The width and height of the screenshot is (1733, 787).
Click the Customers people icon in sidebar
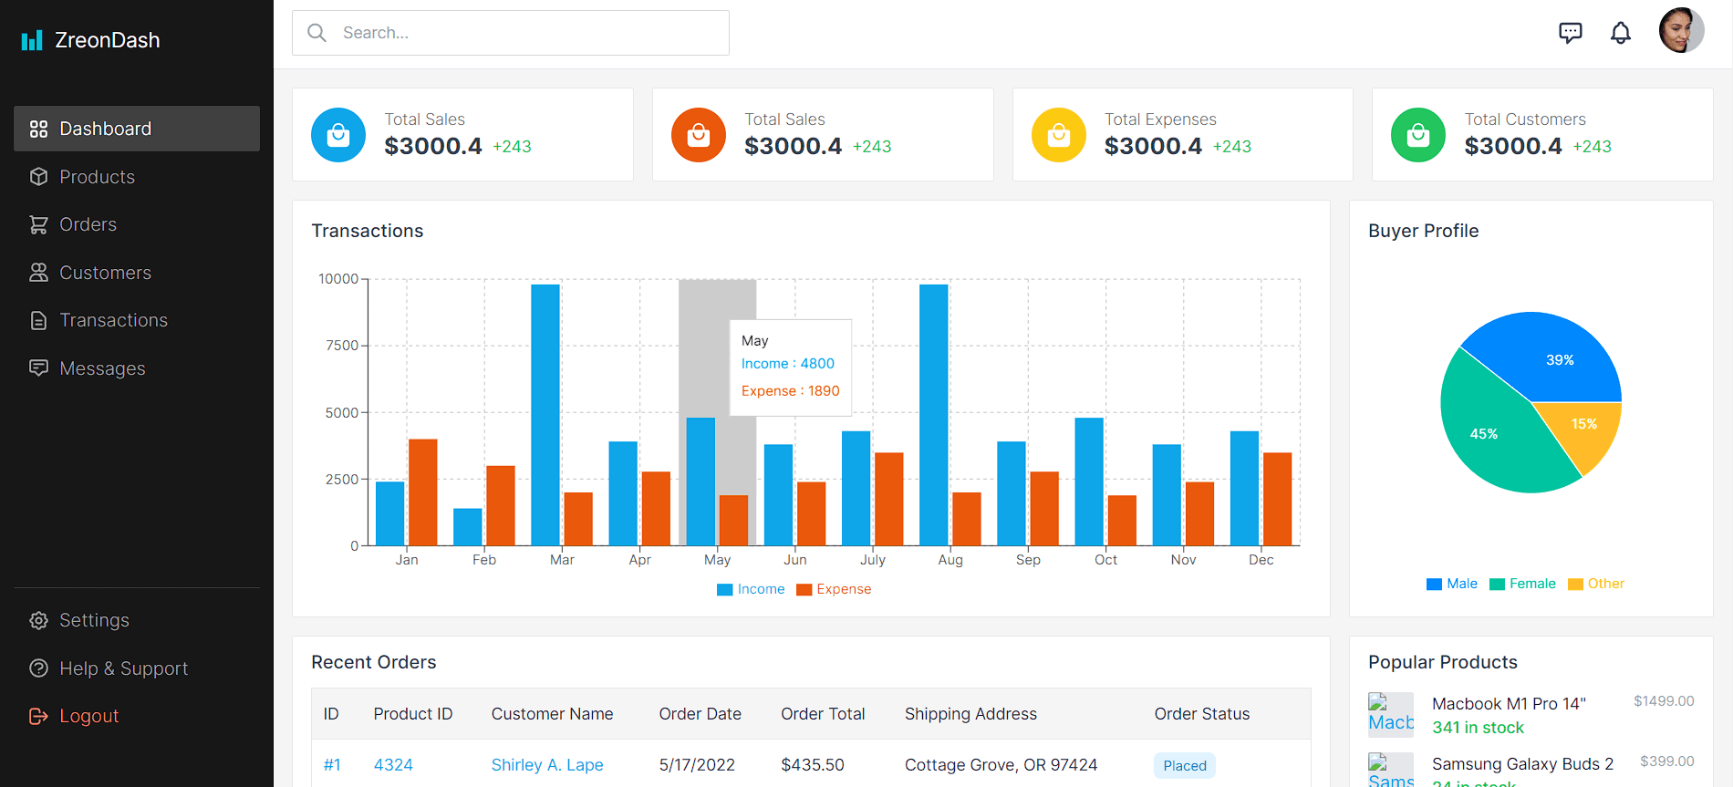point(38,273)
